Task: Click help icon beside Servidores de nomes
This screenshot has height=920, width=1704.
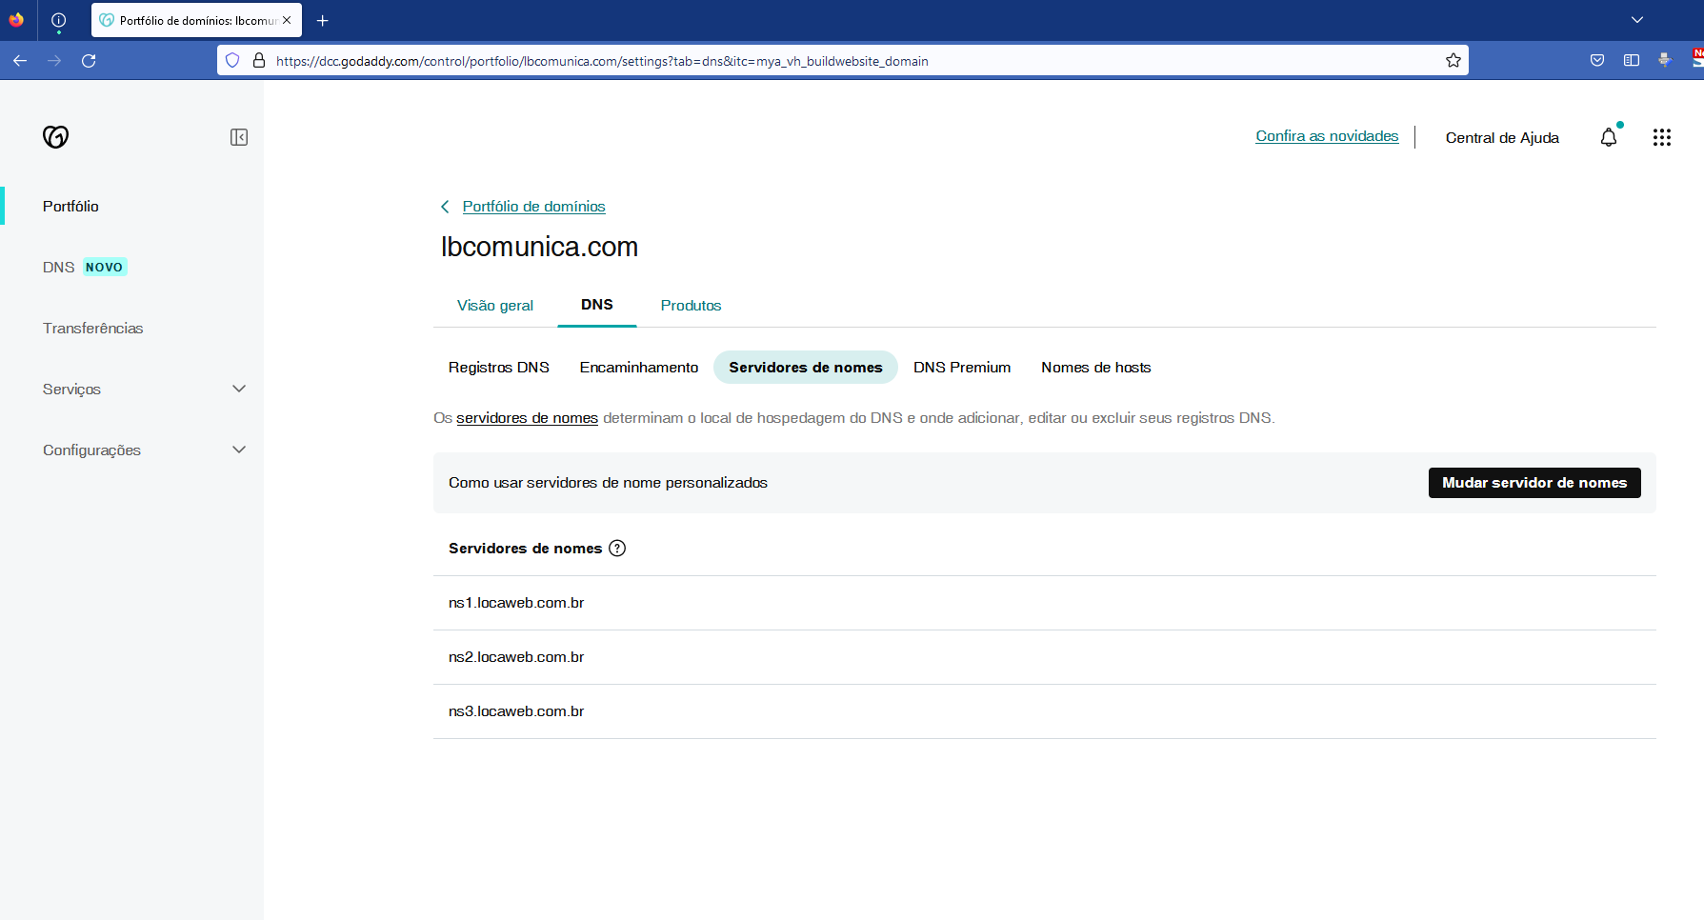Action: click(617, 549)
